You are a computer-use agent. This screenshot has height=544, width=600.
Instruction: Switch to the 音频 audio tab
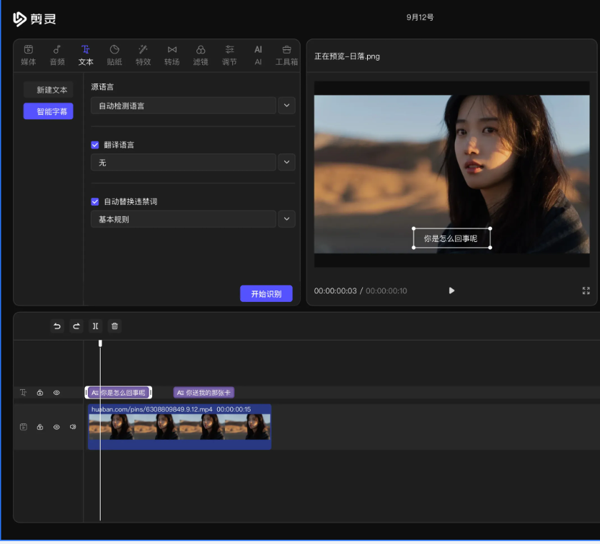(x=56, y=55)
